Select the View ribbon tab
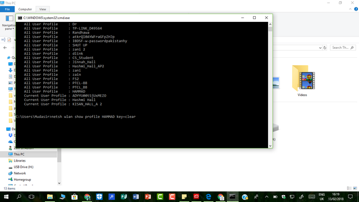This screenshot has height=202, width=359. (x=43, y=10)
